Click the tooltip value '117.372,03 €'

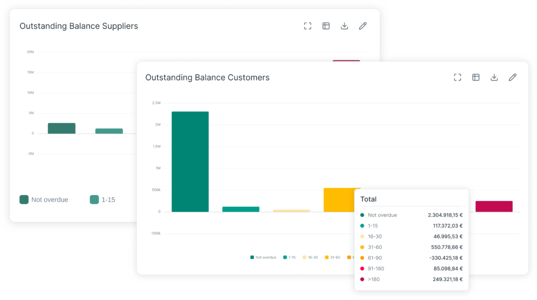448,226
